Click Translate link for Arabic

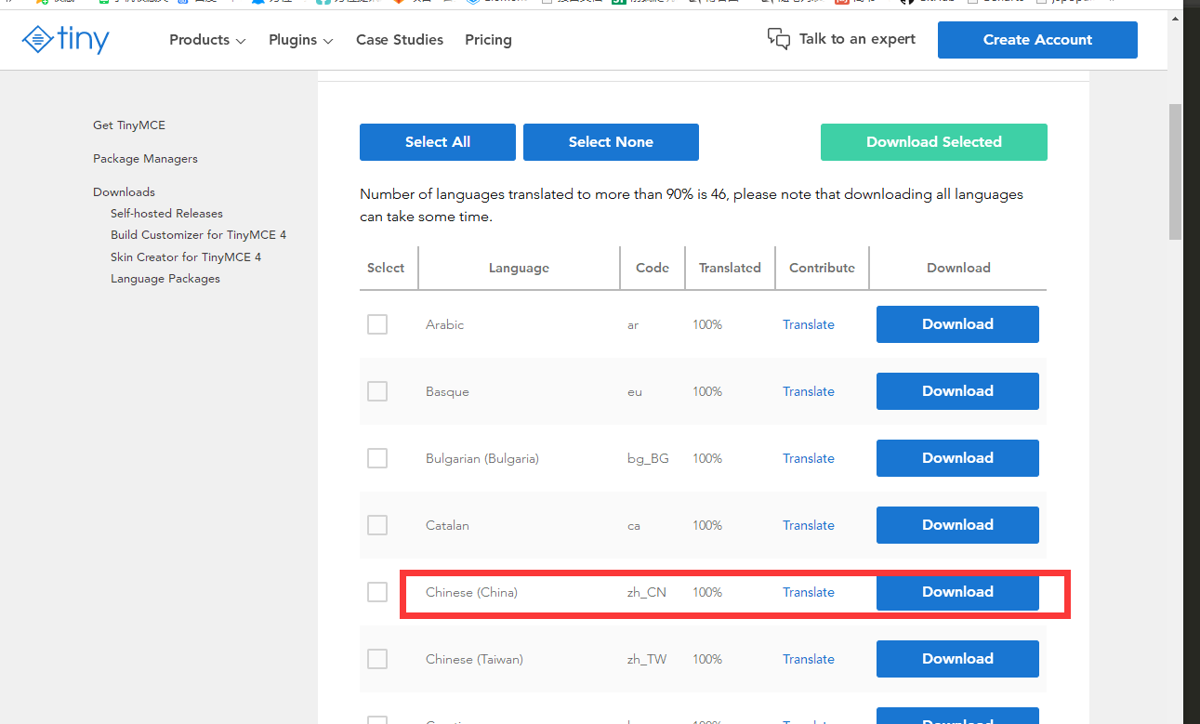point(809,324)
